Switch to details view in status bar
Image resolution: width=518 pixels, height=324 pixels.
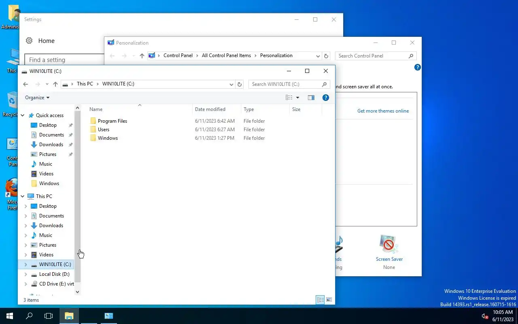point(320,300)
